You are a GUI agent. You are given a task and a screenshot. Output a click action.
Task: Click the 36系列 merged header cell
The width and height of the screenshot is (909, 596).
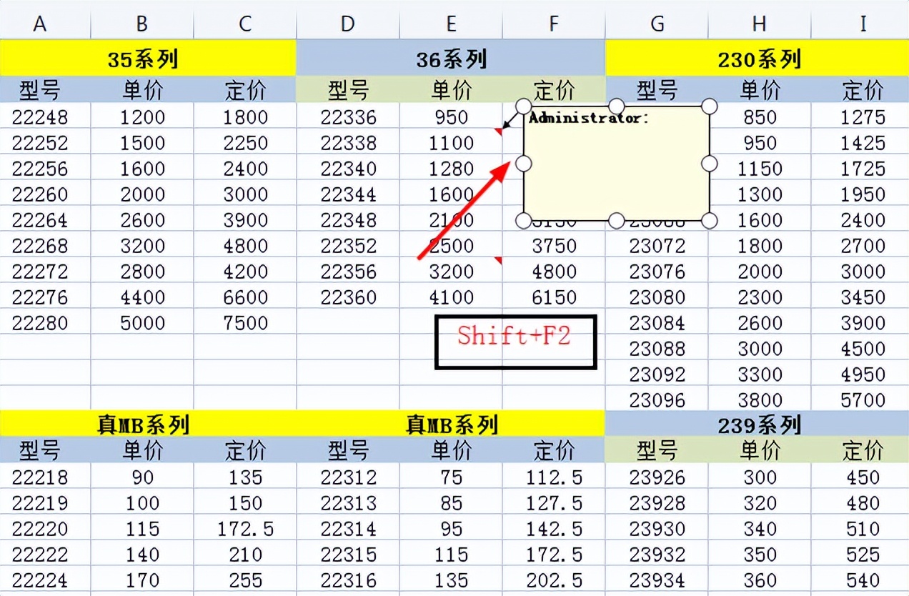451,58
